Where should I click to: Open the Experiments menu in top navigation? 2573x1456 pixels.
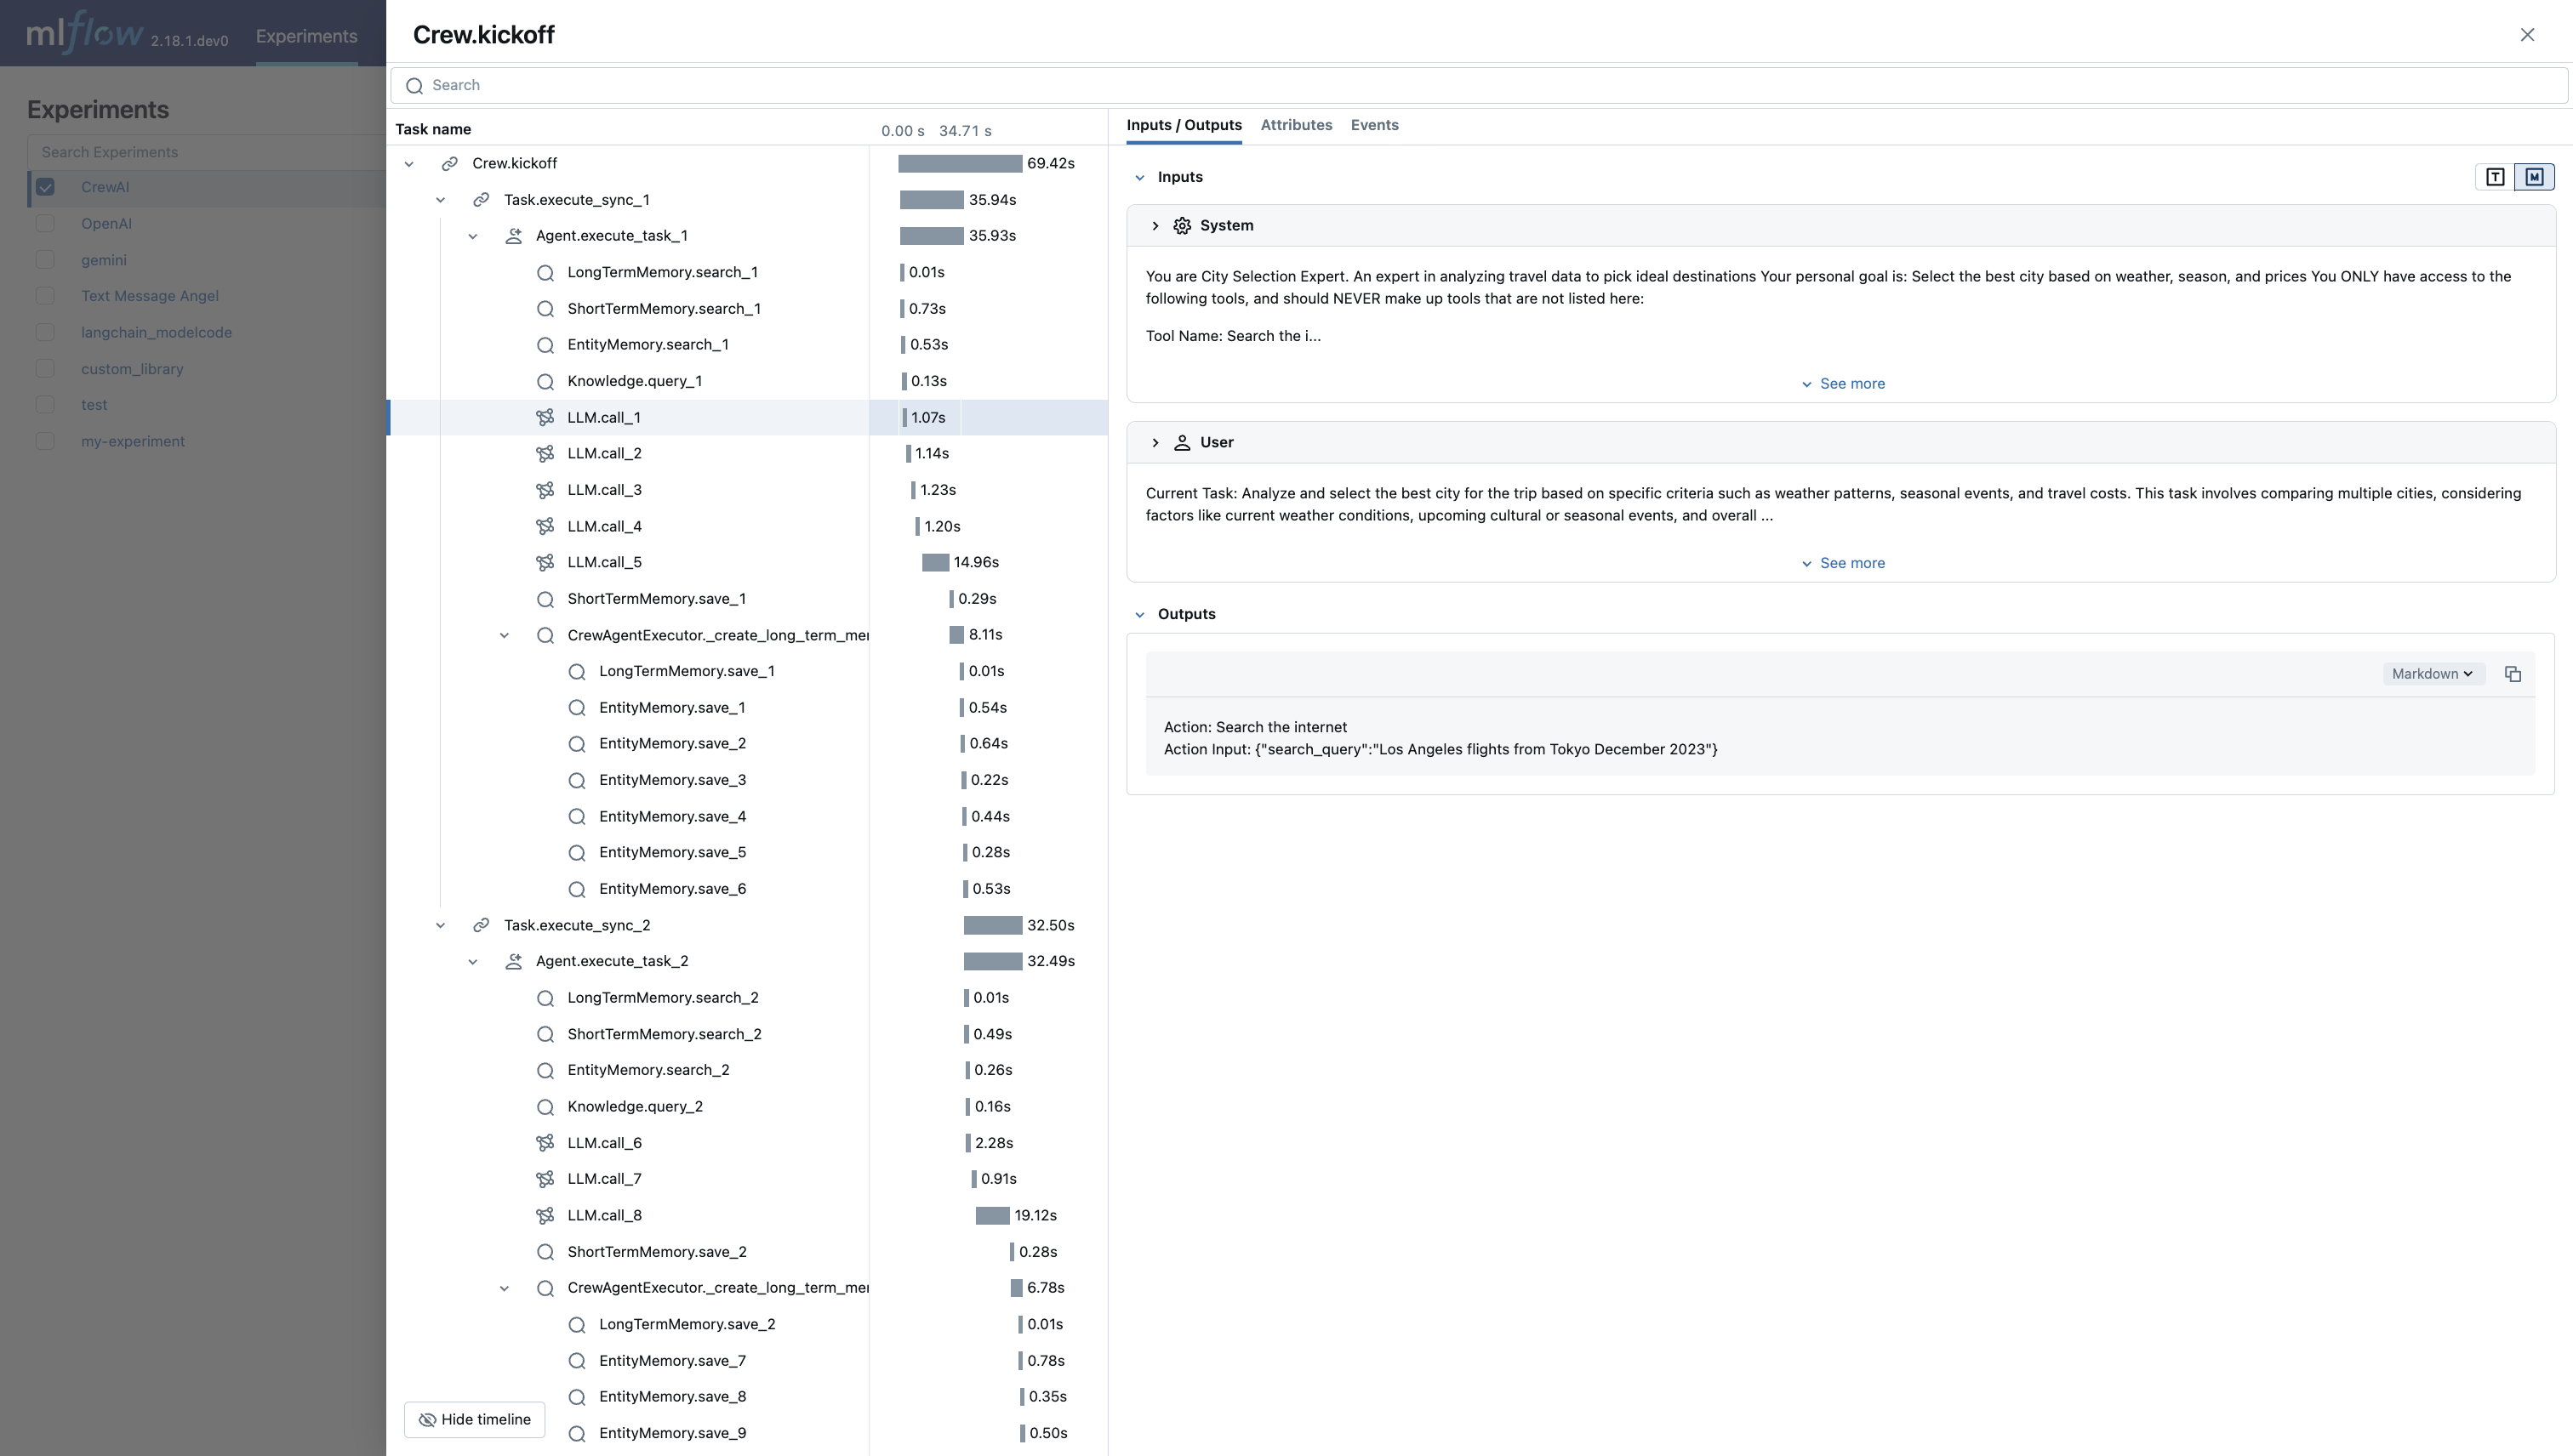(x=306, y=36)
